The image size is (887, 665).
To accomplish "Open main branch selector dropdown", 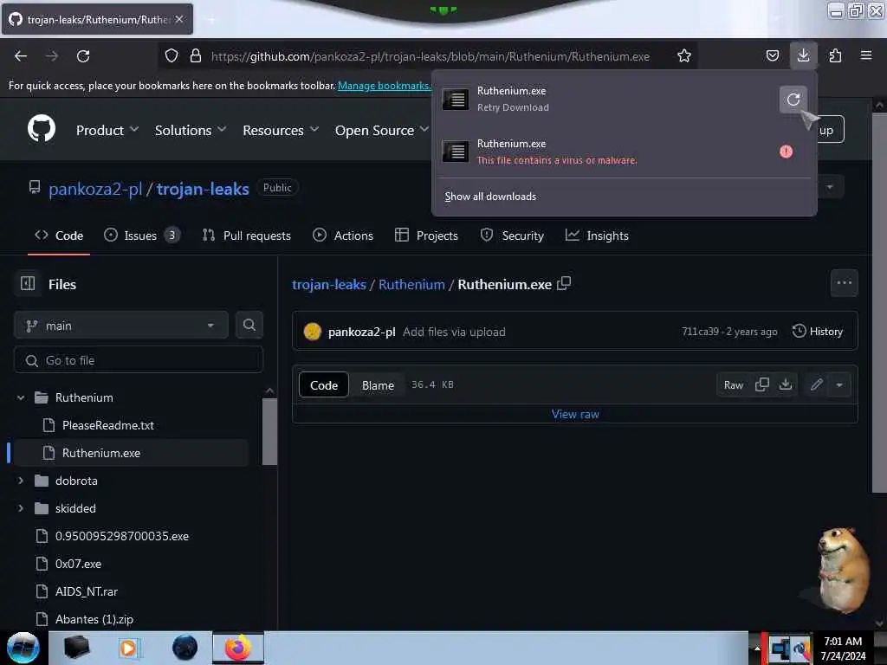I will pos(121,326).
